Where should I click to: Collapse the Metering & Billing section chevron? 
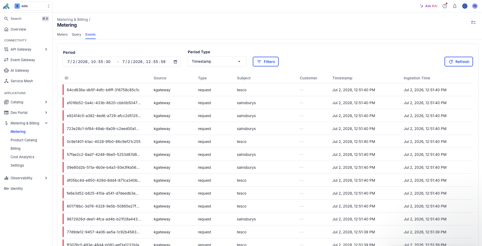click(46, 123)
